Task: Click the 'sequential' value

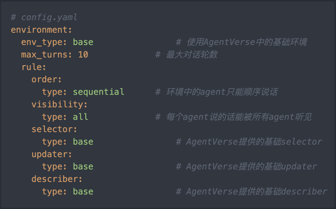Action: [99, 92]
